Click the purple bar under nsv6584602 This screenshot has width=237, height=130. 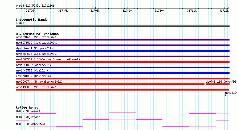122,56
